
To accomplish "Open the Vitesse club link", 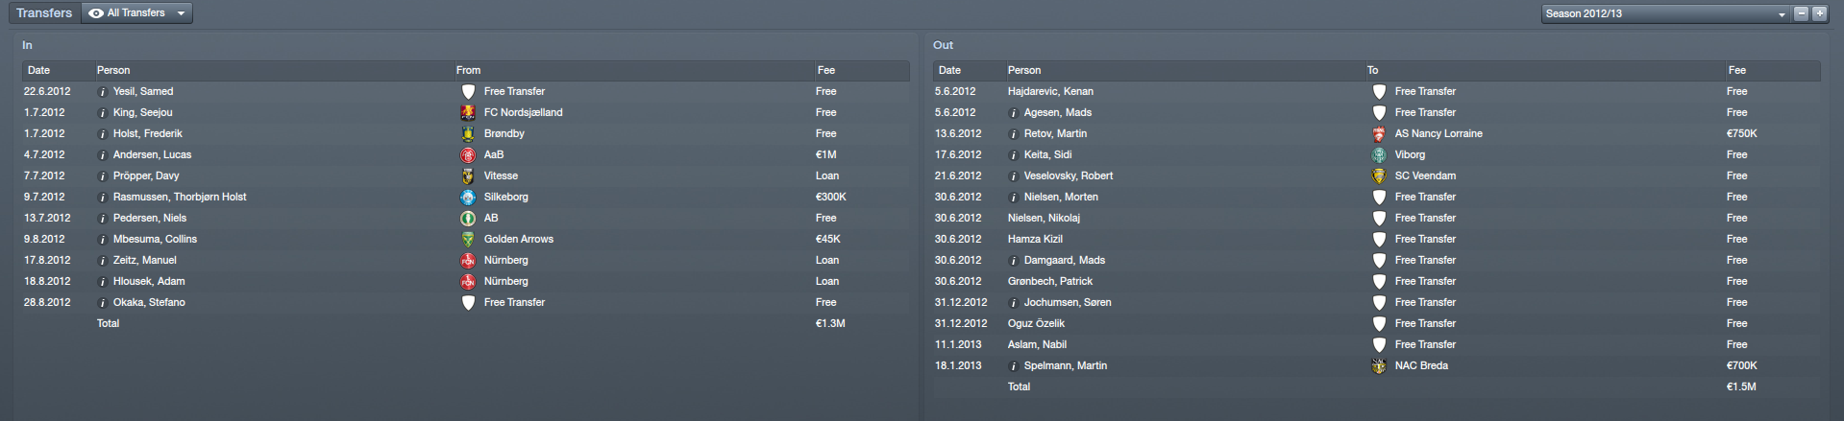I will click(501, 175).
